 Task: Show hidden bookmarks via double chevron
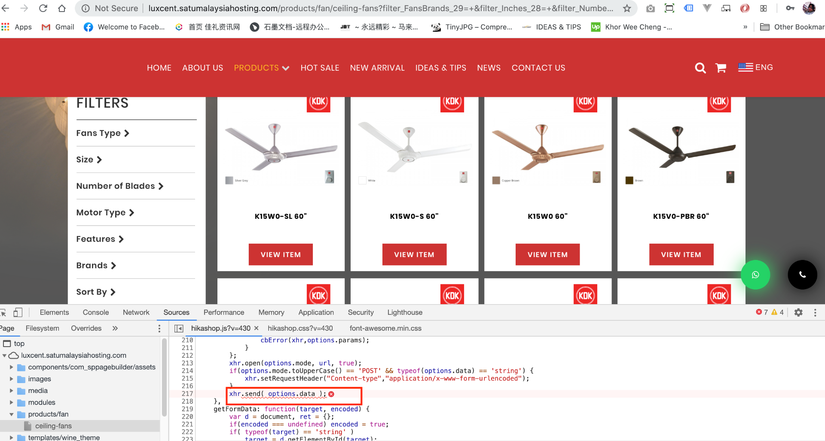(745, 27)
